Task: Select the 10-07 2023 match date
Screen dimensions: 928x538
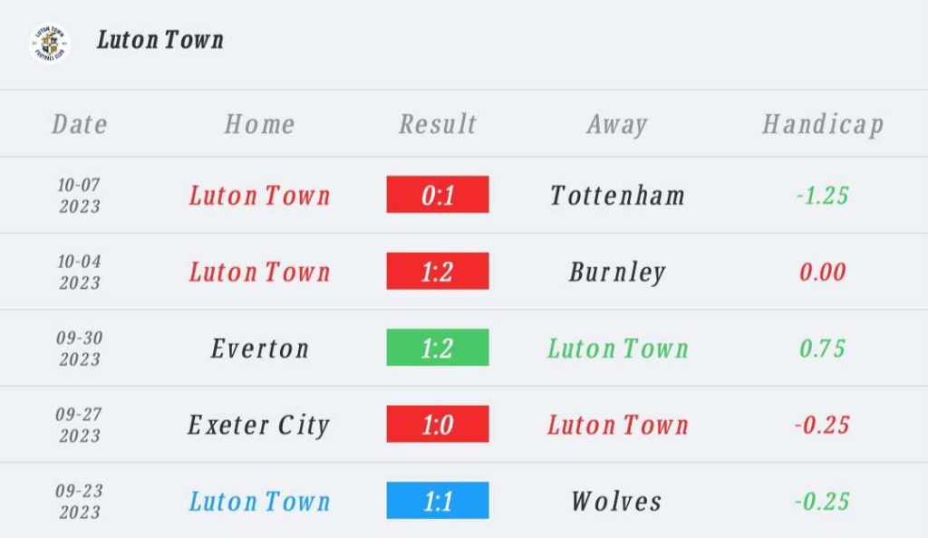Action: click(x=80, y=196)
